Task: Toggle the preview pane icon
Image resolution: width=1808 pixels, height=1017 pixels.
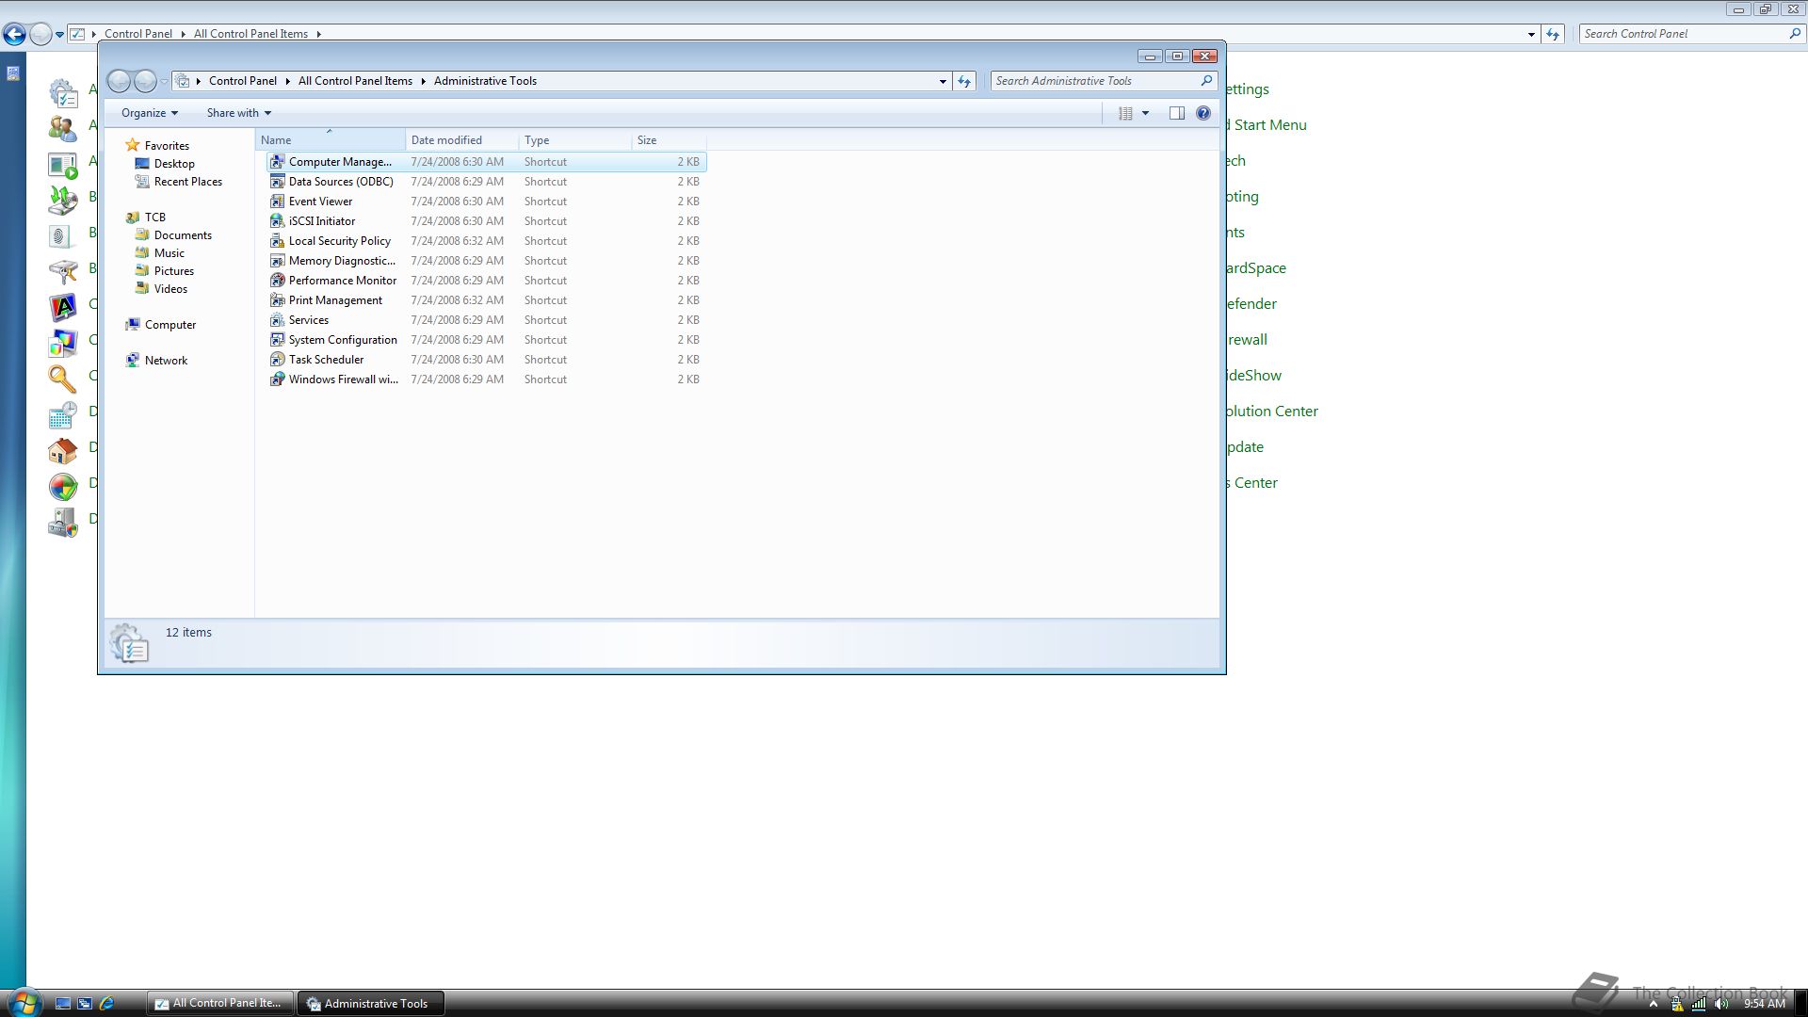Action: coord(1177,113)
